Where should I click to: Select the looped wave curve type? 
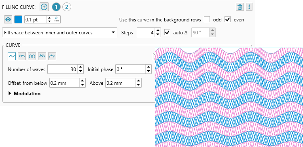click(32, 56)
